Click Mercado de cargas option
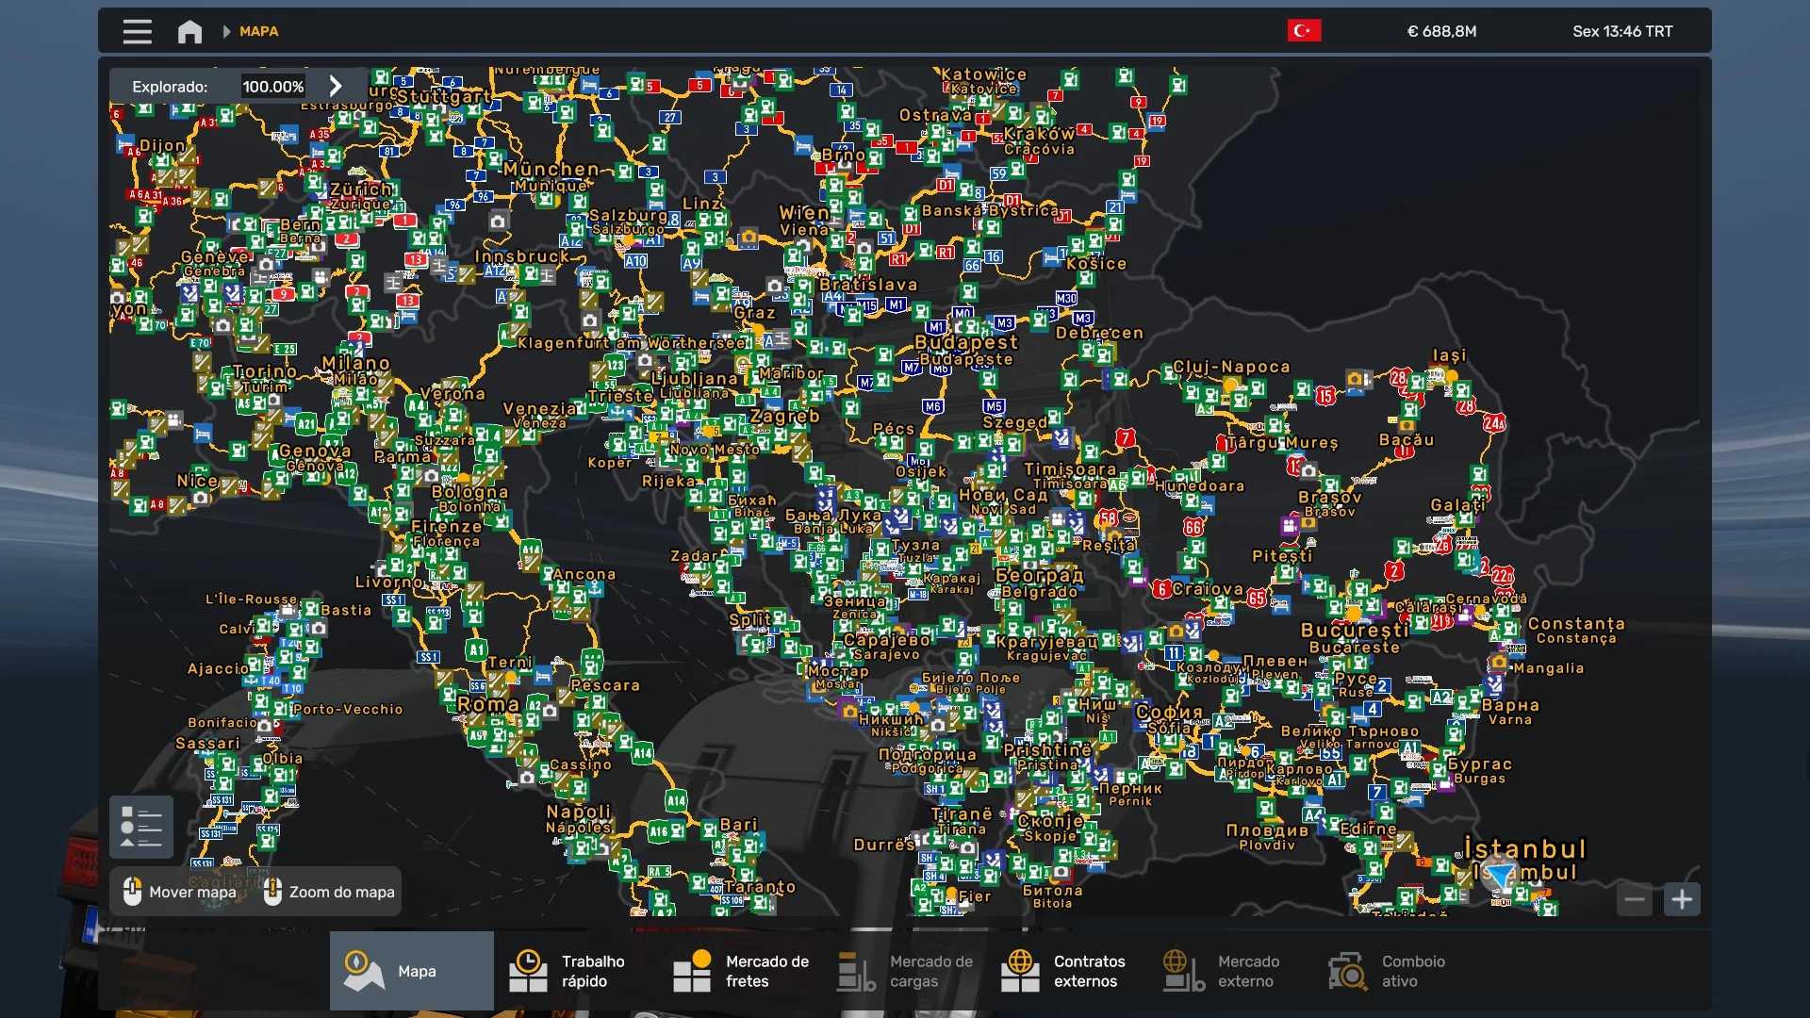Image resolution: width=1810 pixels, height=1018 pixels. (x=905, y=971)
